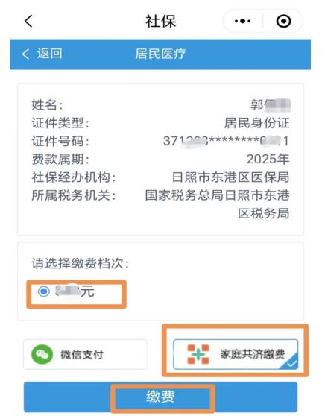Click 日照市东港区医保局 agency text
Screen dimensions: 325x416
point(230,177)
